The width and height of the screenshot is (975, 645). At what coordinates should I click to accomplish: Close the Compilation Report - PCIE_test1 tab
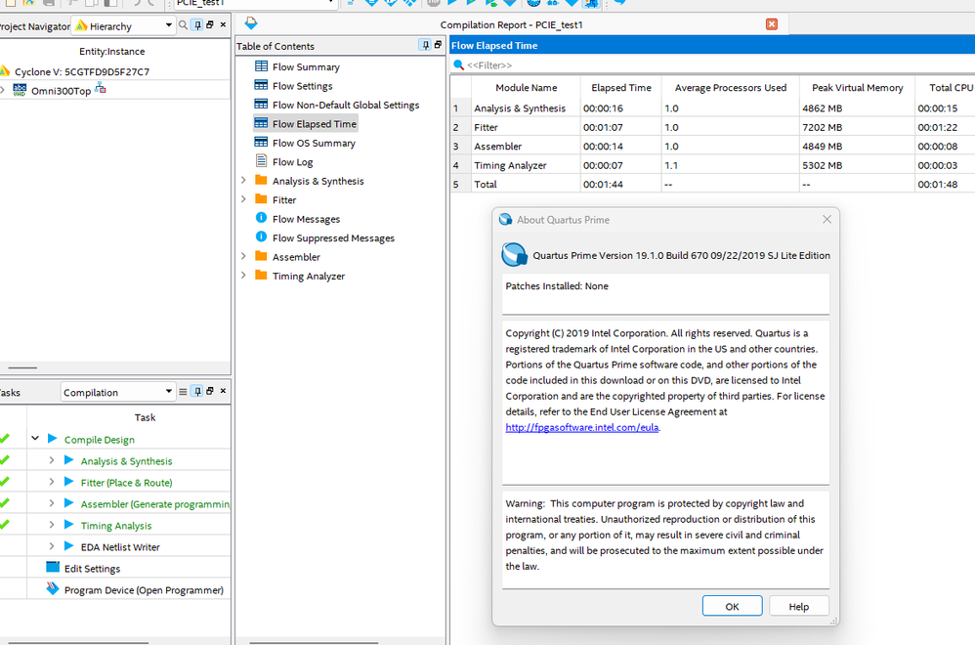tap(772, 24)
